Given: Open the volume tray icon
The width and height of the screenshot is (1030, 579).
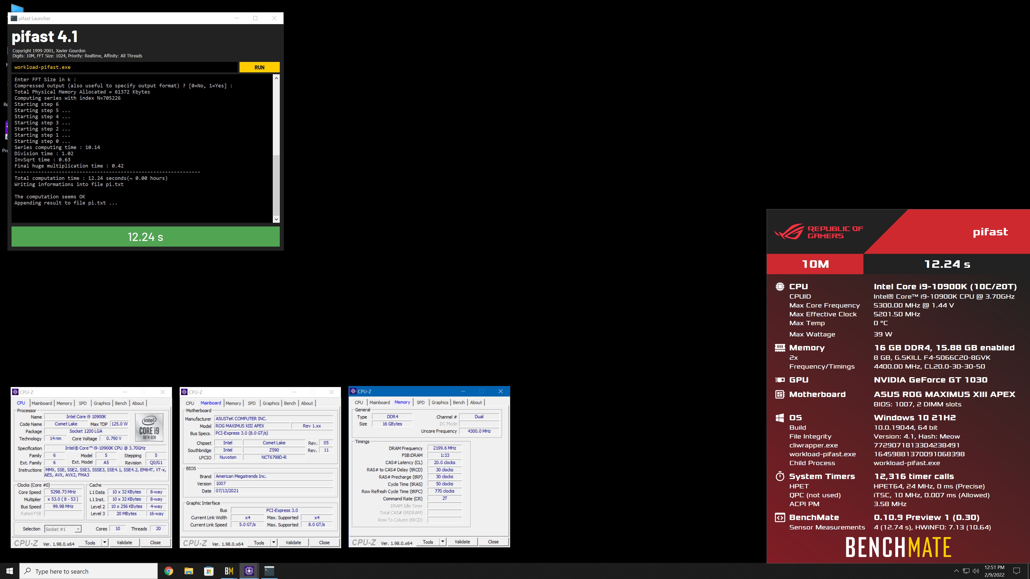Looking at the screenshot, I should (976, 571).
